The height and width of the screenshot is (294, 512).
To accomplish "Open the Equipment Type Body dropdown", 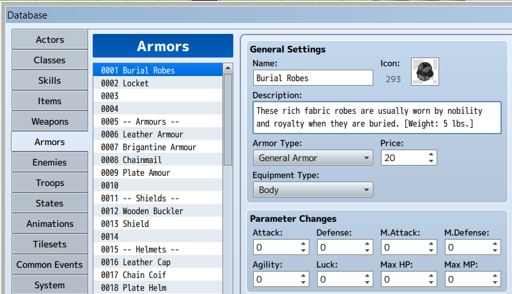I will pos(313,190).
